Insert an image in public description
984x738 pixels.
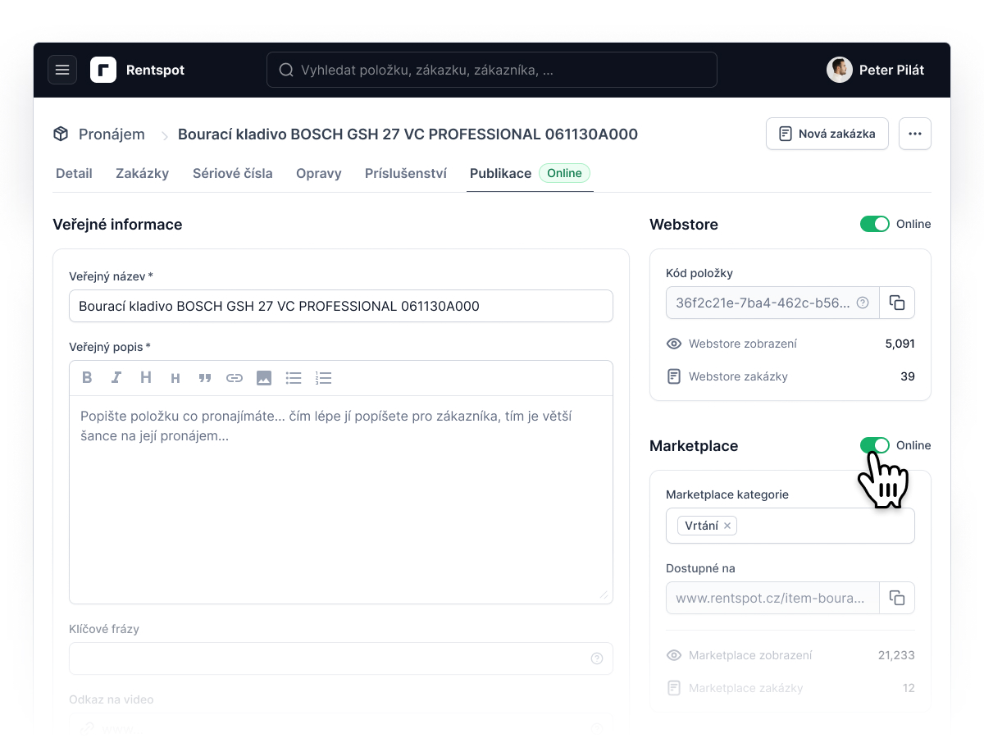(264, 378)
